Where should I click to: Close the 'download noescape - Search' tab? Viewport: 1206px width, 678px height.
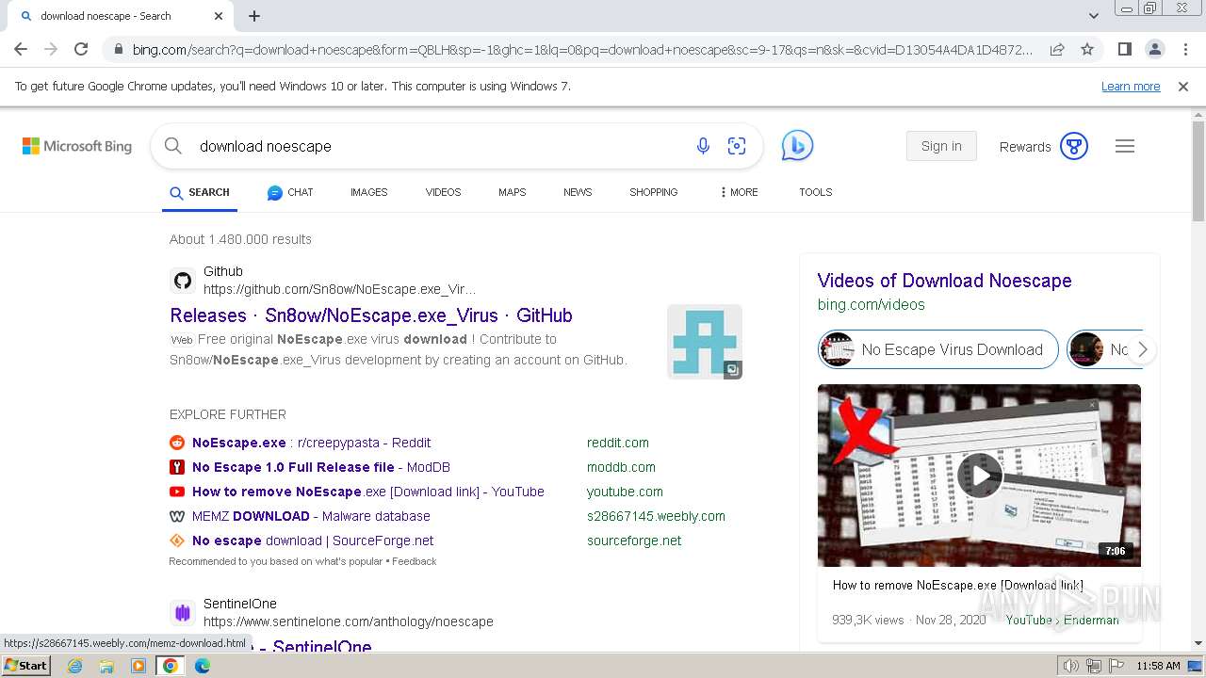pos(219,16)
